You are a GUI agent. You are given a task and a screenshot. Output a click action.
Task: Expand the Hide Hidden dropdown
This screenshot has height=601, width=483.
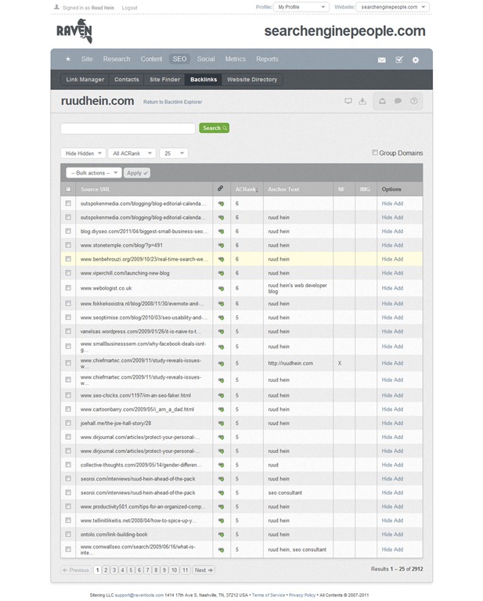[82, 153]
